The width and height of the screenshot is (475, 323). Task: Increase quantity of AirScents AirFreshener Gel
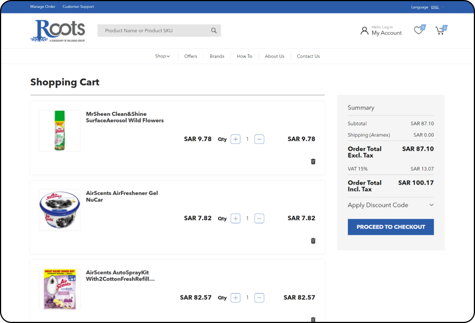(236, 218)
